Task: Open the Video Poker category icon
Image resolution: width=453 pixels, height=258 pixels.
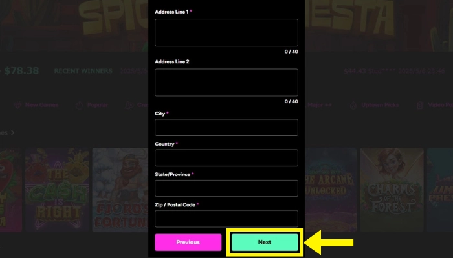Action: tap(420, 105)
